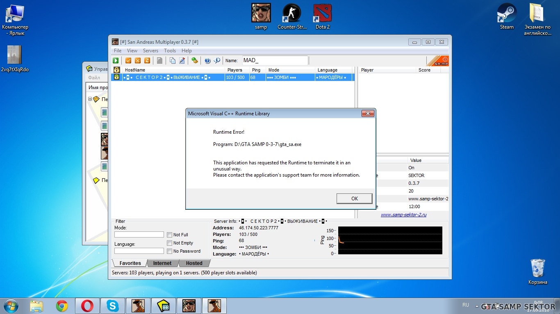Screen dimensions: 560x314
Task: Open the File menu
Action: click(118, 51)
